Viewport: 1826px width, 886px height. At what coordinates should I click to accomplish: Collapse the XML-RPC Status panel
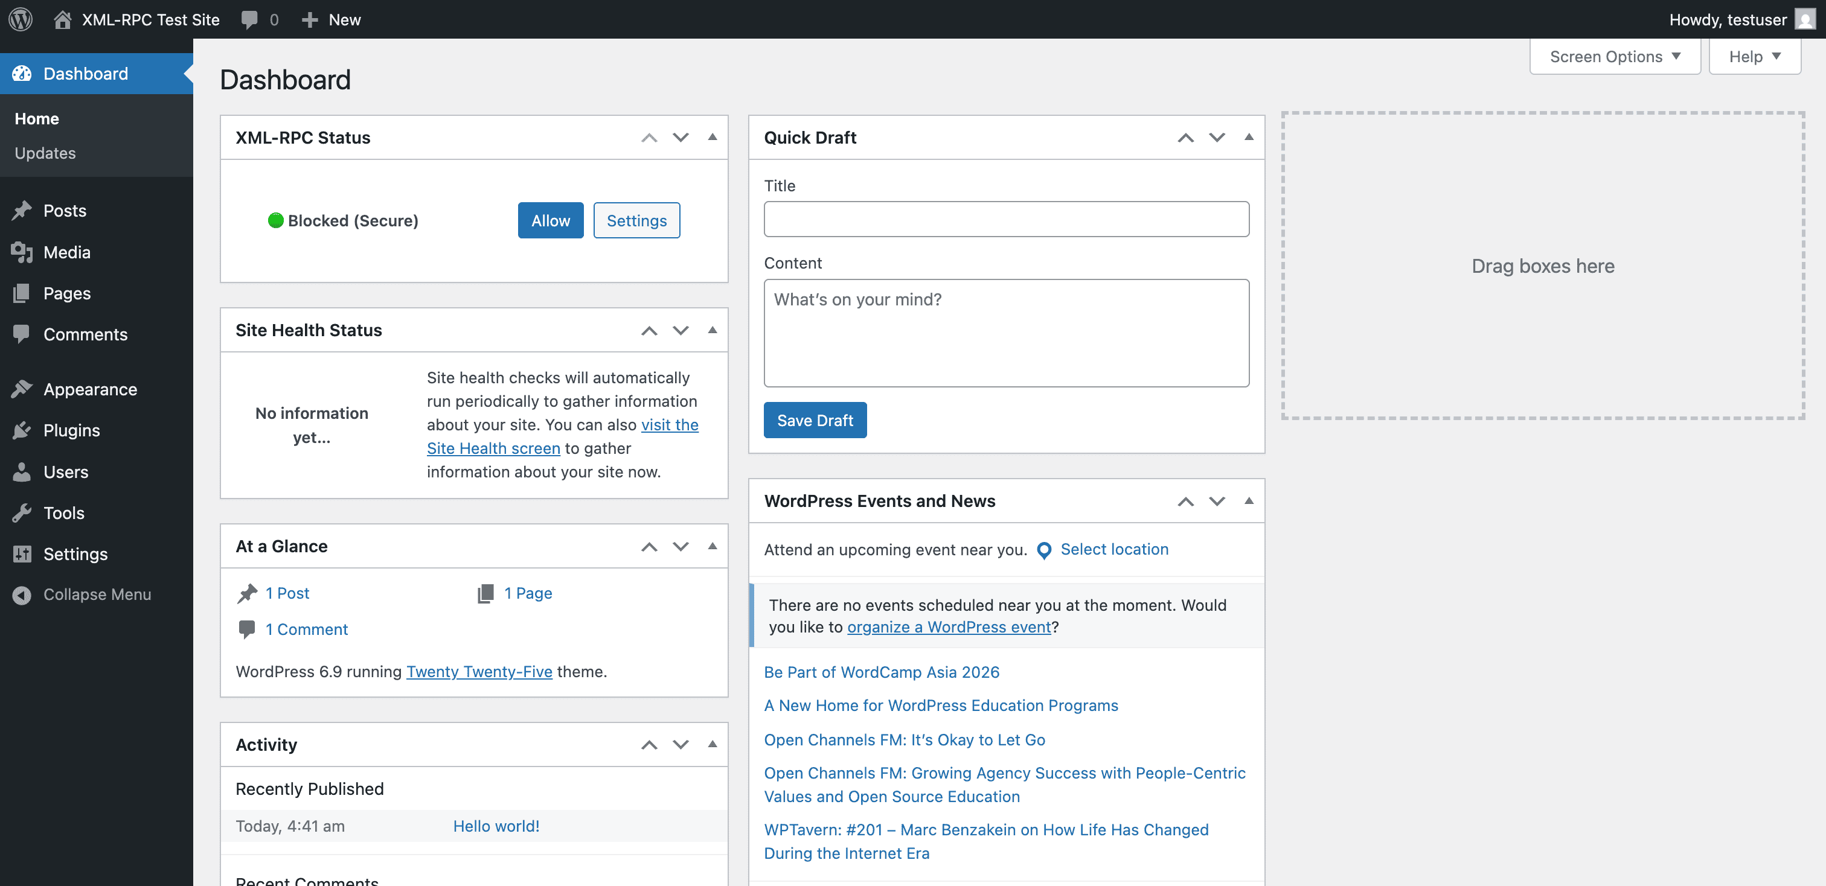(x=713, y=138)
